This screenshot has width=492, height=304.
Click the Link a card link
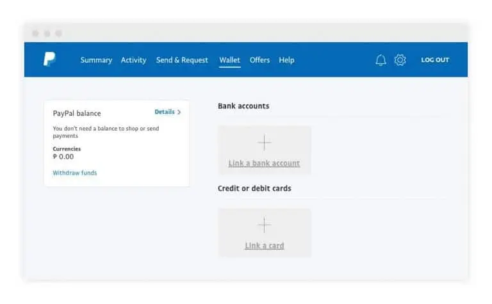264,245
